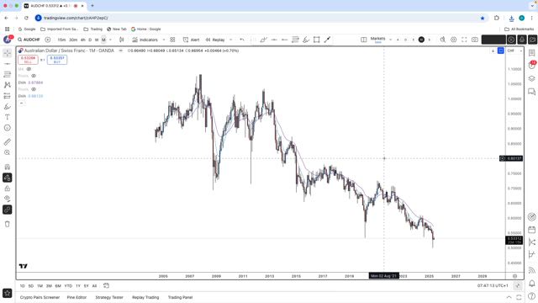This screenshot has height=303, width=538.
Task: Toggle visibility of first Pivots indicator
Action: pos(34,76)
